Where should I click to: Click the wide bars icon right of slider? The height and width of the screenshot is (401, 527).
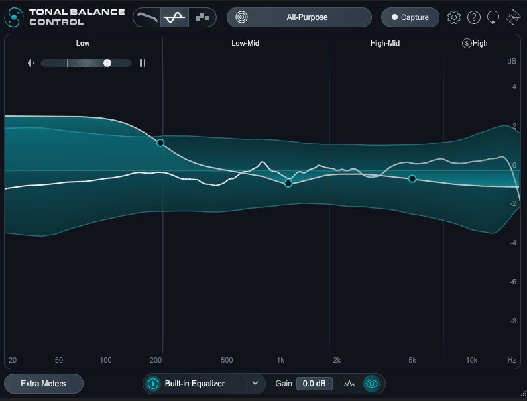point(141,63)
